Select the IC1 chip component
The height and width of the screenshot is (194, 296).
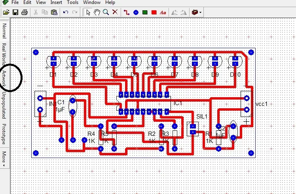[144, 103]
